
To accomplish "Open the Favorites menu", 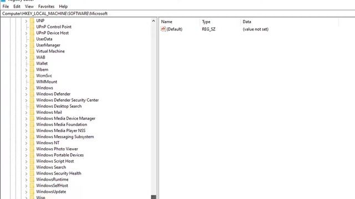I will (x=46, y=7).
